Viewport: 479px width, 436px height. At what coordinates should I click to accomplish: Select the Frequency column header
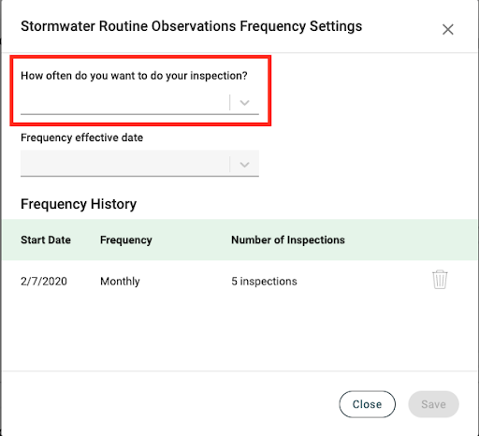pos(126,240)
